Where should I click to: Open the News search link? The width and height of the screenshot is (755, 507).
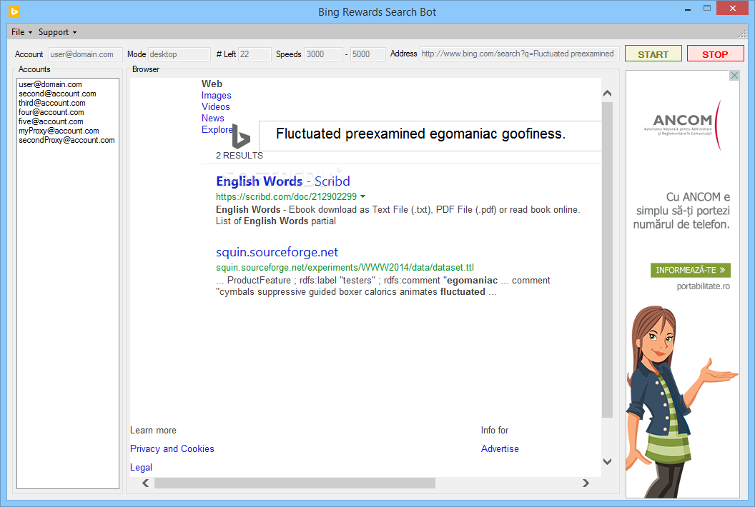point(213,119)
